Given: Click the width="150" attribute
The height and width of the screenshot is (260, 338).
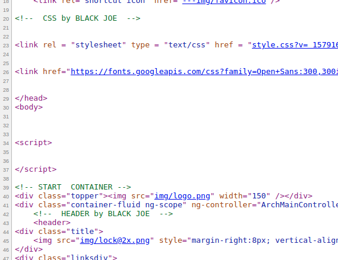Looking at the screenshot, I should (245, 196).
